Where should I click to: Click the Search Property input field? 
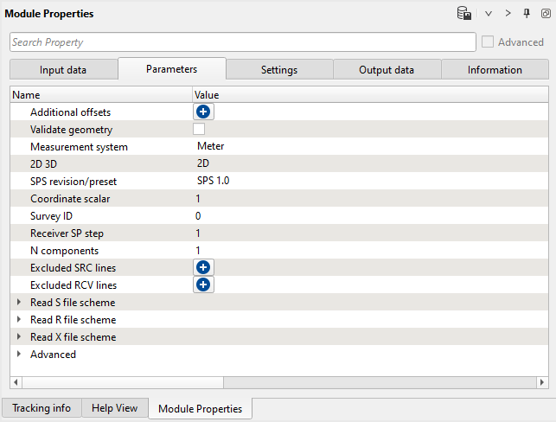coord(242,42)
